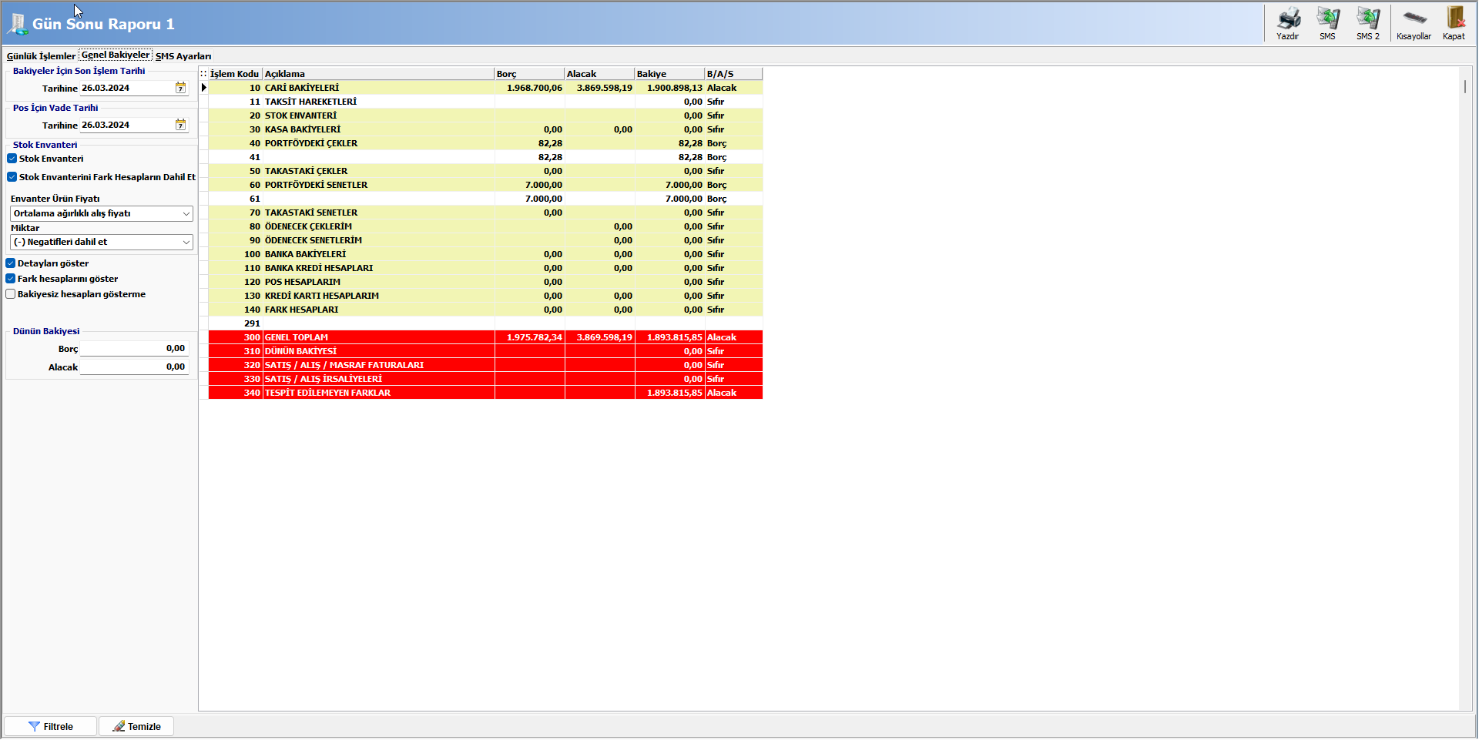Screen dimensions: 1479x740
Task: Click the Filtrele button
Action: 51,726
